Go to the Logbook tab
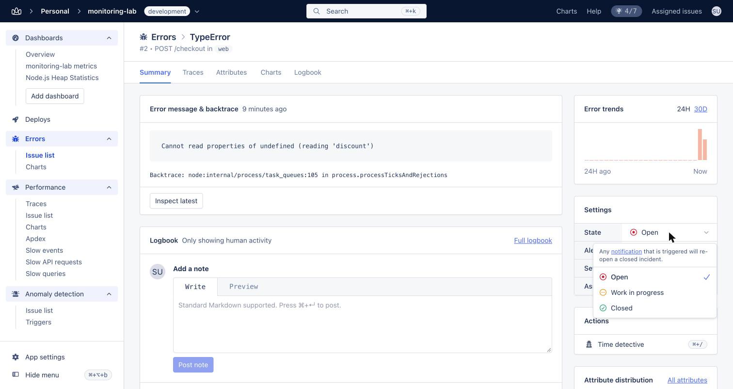This screenshot has width=733, height=389. pyautogui.click(x=308, y=72)
